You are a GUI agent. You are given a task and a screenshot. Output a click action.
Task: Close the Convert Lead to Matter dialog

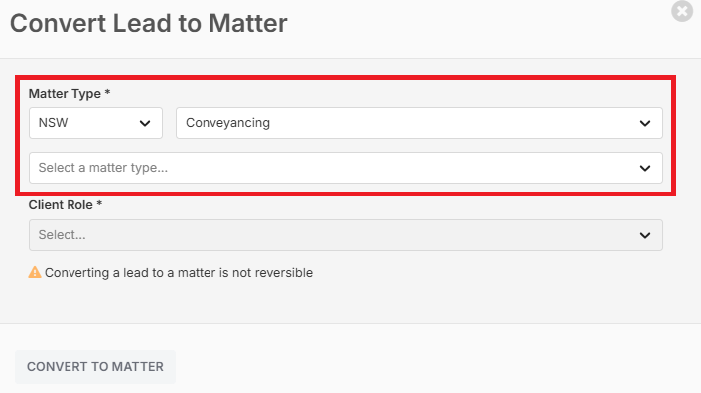tap(682, 11)
